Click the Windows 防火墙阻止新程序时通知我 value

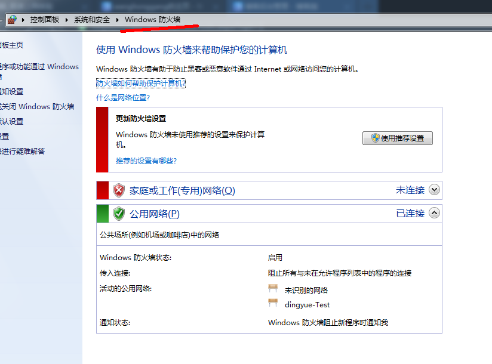click(328, 323)
